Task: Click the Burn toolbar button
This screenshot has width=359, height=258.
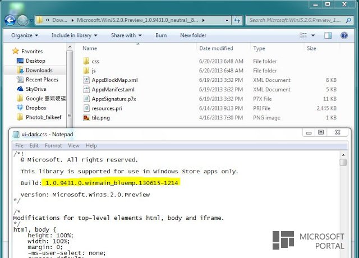Action: coord(161,35)
